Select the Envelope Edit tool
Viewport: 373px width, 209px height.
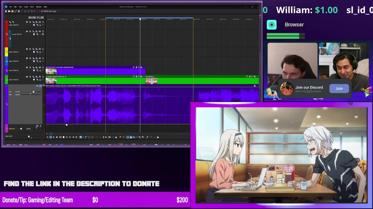click(86, 137)
